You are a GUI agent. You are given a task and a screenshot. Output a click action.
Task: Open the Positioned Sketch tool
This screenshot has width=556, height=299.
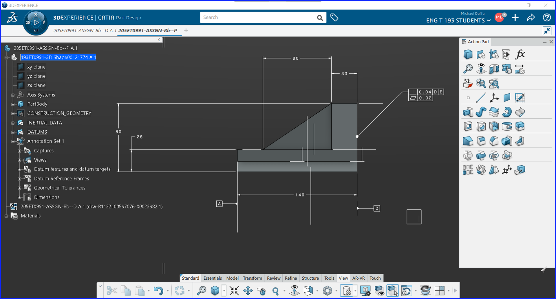click(x=520, y=98)
